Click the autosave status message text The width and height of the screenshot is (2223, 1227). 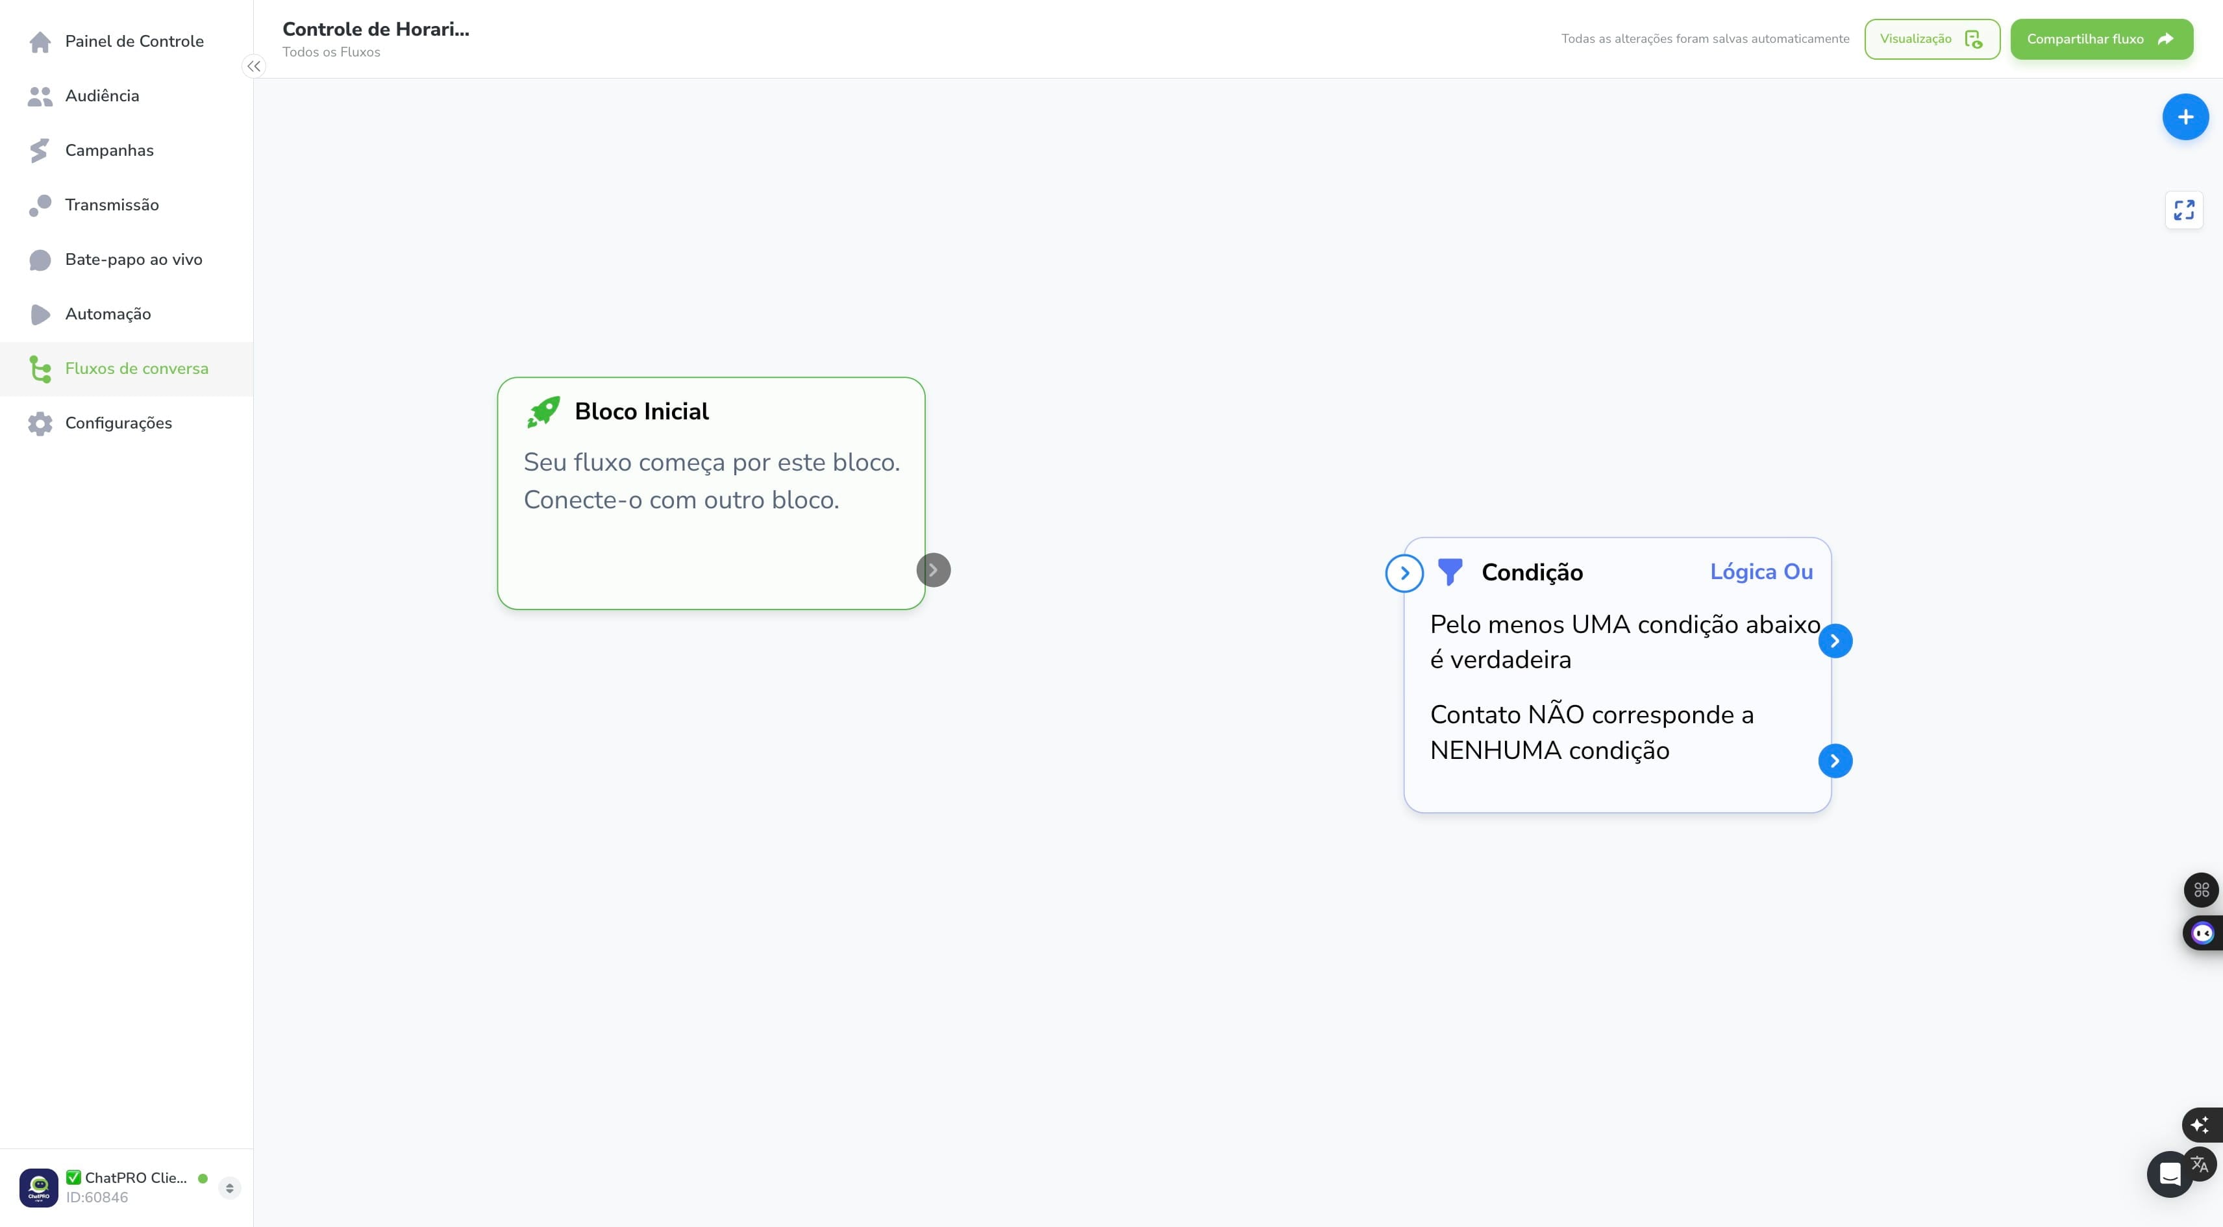pyautogui.click(x=1705, y=39)
